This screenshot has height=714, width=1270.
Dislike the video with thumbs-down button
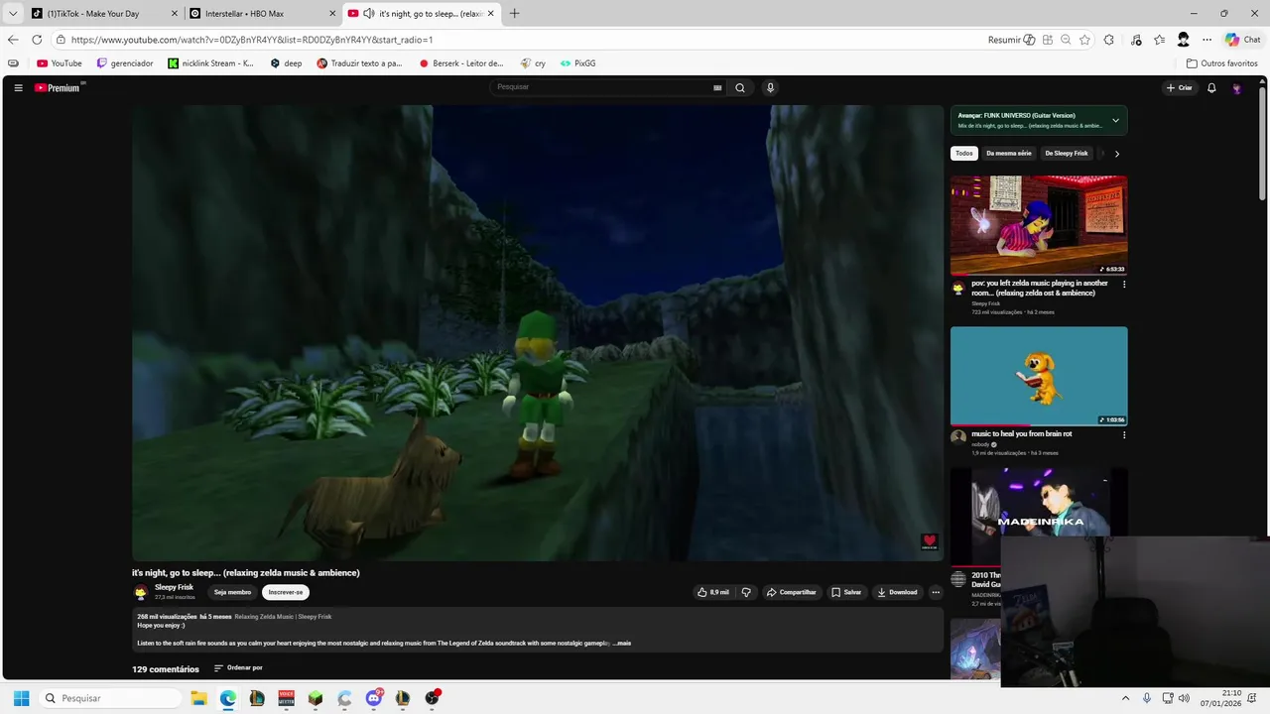pos(747,592)
